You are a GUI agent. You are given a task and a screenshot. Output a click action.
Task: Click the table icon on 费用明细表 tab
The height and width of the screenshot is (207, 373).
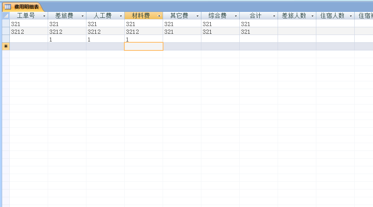[8, 7]
